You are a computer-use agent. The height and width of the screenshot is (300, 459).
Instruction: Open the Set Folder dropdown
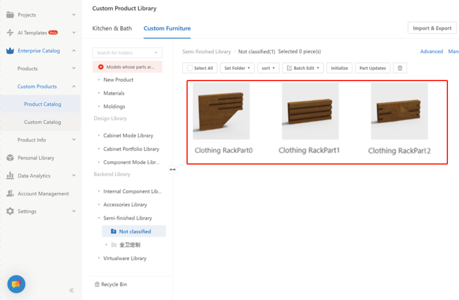237,68
